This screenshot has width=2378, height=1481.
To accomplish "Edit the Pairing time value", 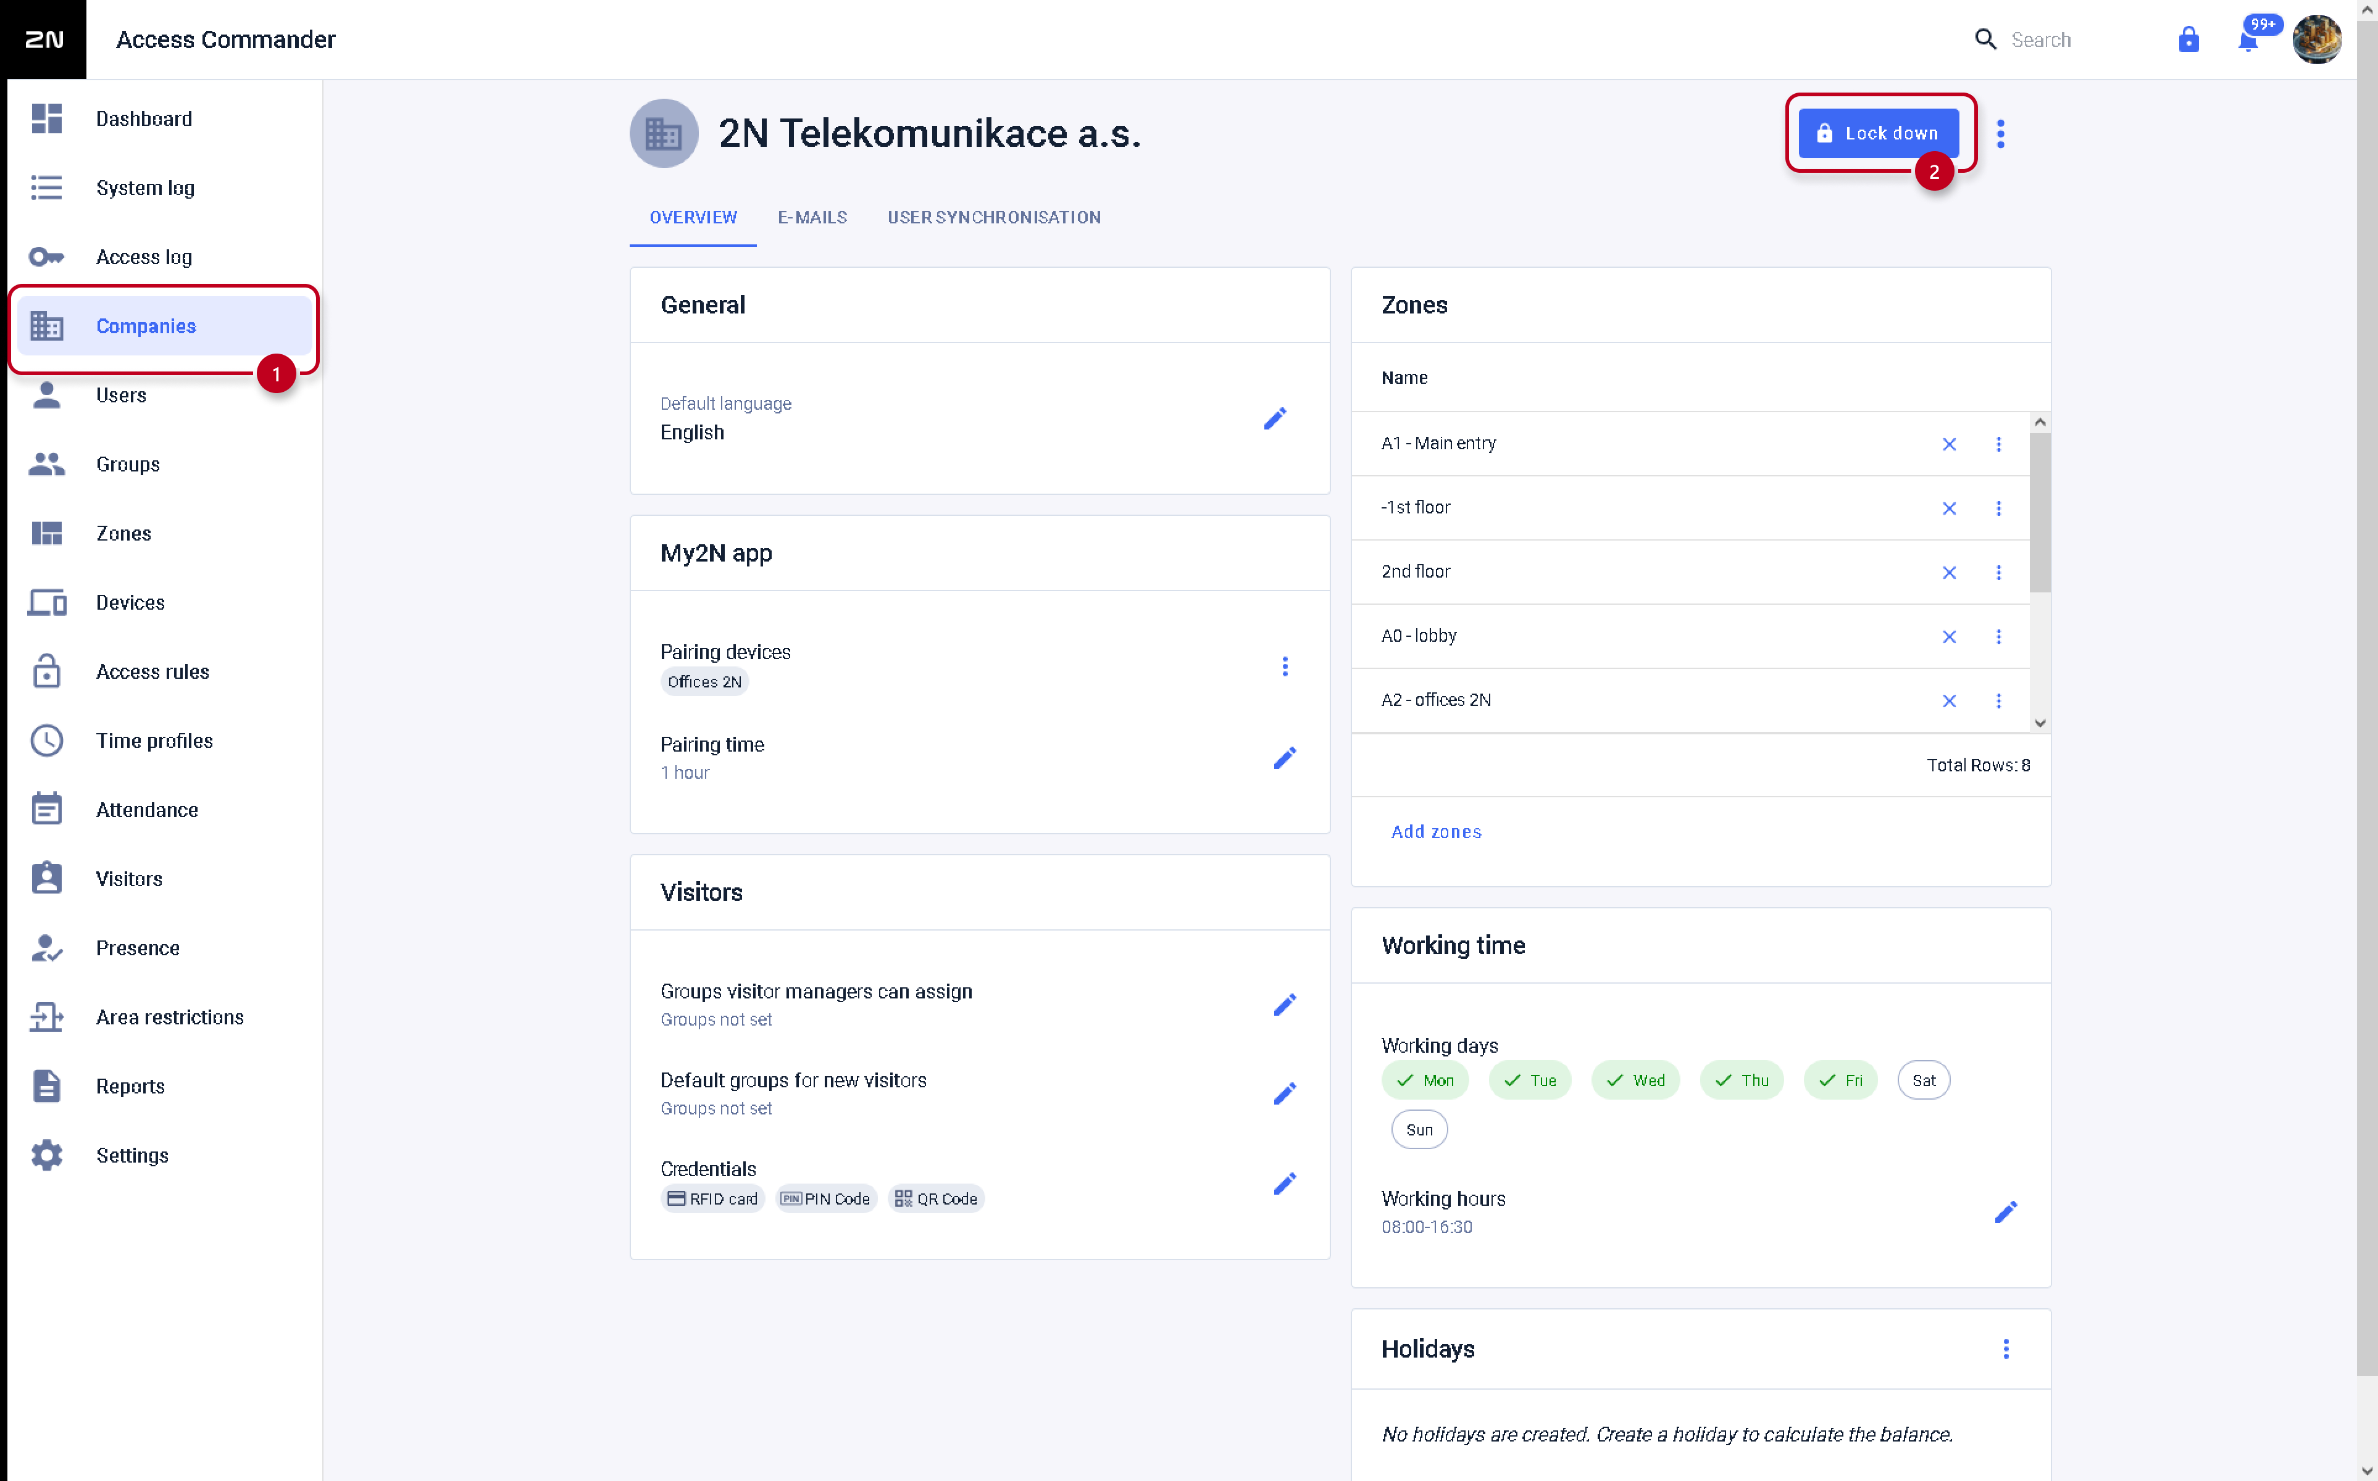I will tap(1285, 758).
